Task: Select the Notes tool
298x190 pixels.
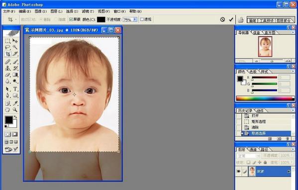Action: (7, 103)
